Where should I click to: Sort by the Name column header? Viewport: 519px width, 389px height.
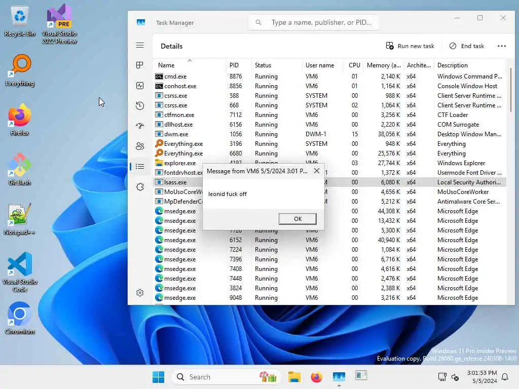point(190,65)
